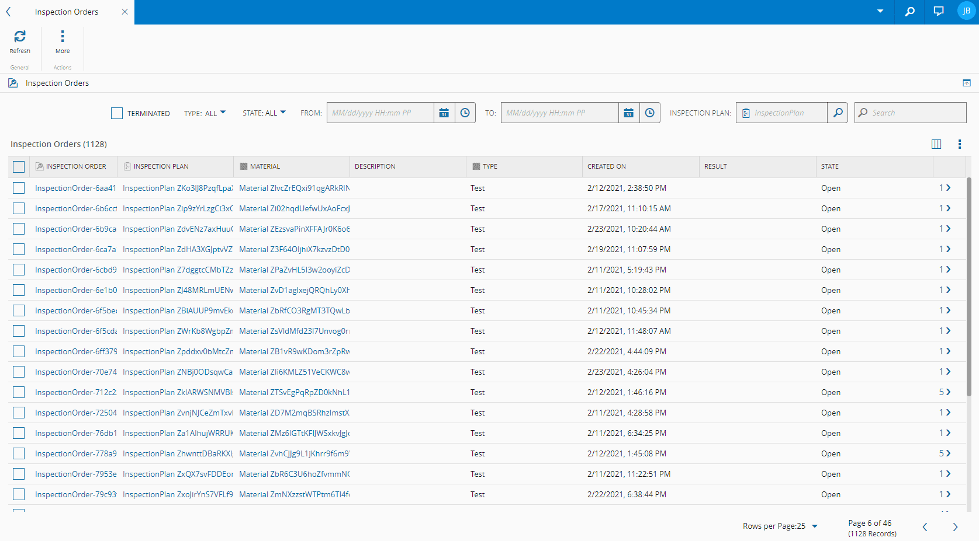979x541 pixels.
Task: Select the checkbox for InspectionOrder-6aa41 row
Action: [19, 188]
